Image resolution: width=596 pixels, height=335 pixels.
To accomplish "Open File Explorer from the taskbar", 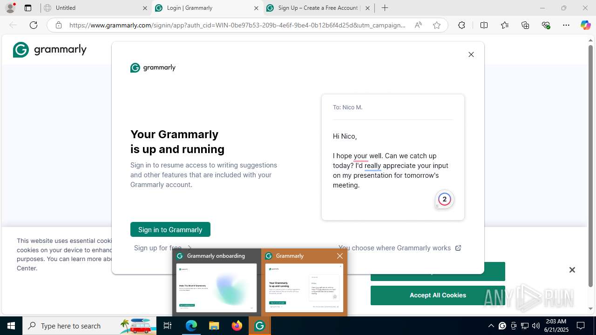I will coord(214,326).
